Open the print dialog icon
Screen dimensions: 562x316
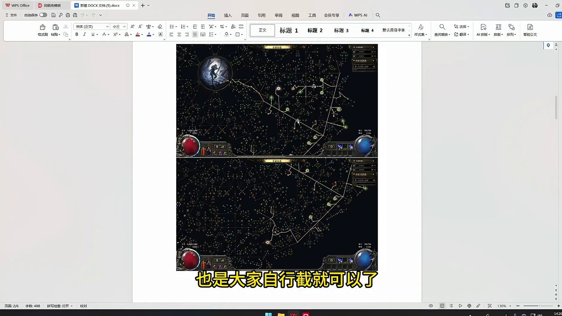click(68, 15)
